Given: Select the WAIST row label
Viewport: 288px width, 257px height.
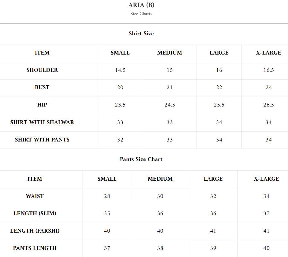Looking at the screenshot, I should point(35,196).
